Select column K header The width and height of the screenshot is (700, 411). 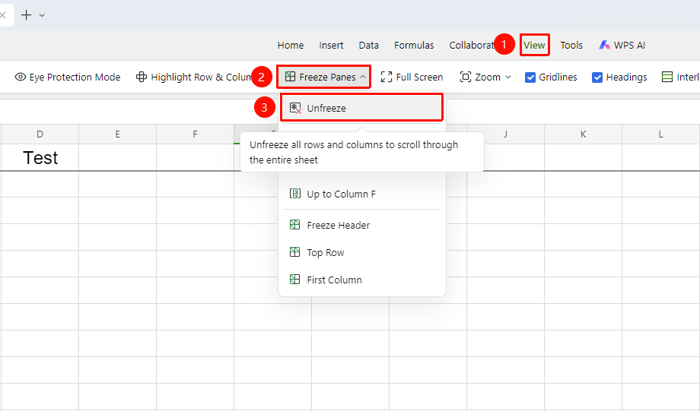(x=583, y=134)
